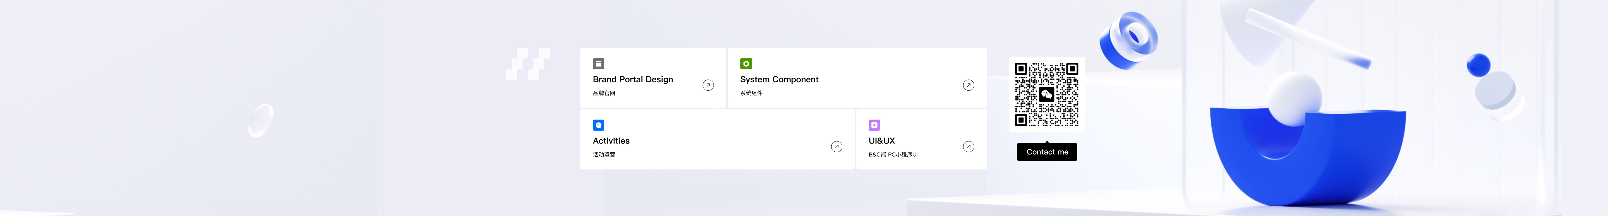
Task: Click the purple UI&UX icon
Action: [x=874, y=125]
